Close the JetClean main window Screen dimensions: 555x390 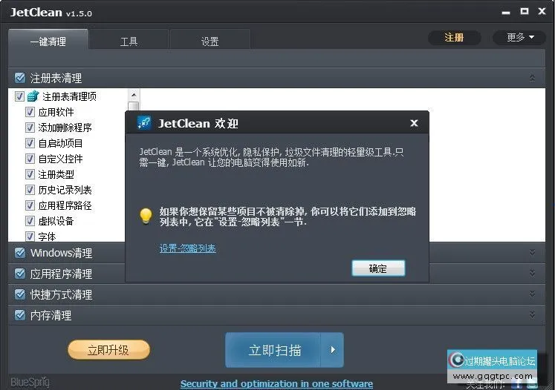pyautogui.click(x=542, y=11)
